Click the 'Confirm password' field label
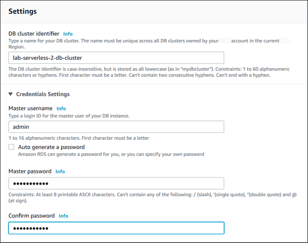The image size is (308, 243). pyautogui.click(x=32, y=216)
